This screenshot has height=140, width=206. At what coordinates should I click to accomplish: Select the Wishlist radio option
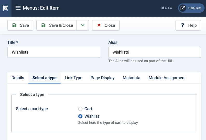tap(80, 116)
